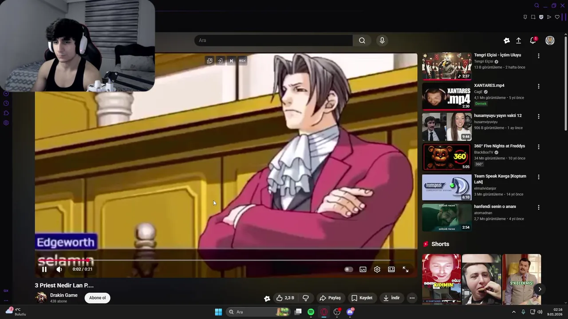Click the sparkle icon in YouTube header
568x319 pixels.
[506, 40]
